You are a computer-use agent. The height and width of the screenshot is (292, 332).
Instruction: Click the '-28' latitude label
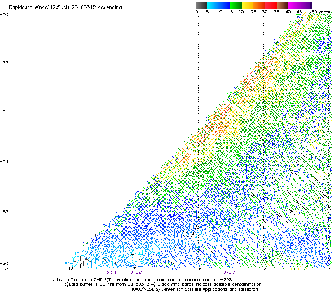coord(4,212)
